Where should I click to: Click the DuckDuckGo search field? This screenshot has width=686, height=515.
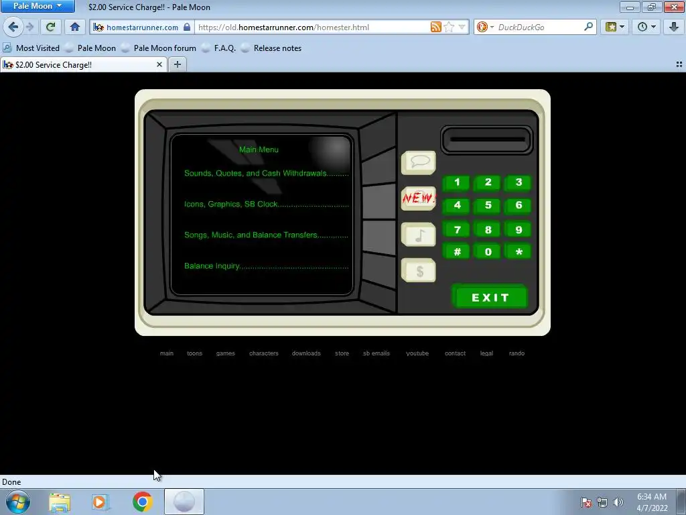pyautogui.click(x=540, y=27)
